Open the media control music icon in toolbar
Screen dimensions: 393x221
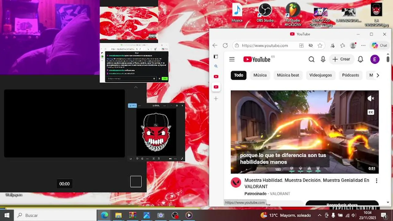(x=333, y=45)
